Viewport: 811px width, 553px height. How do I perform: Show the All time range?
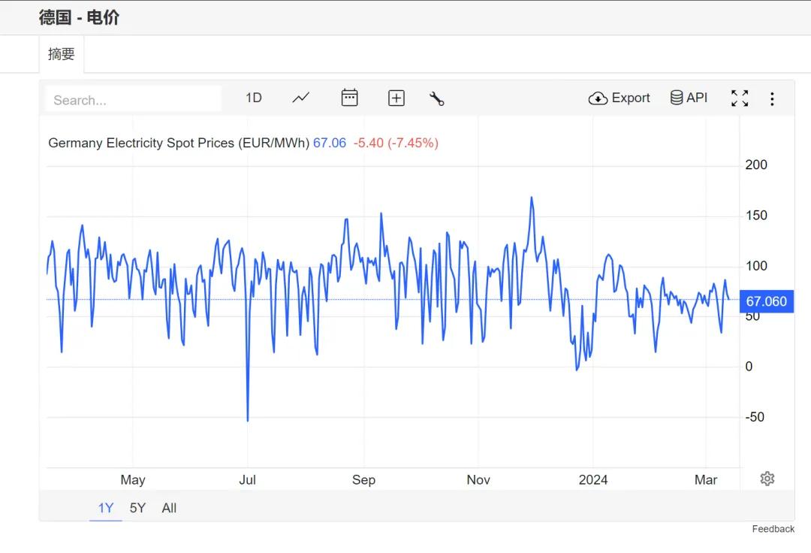pos(169,508)
